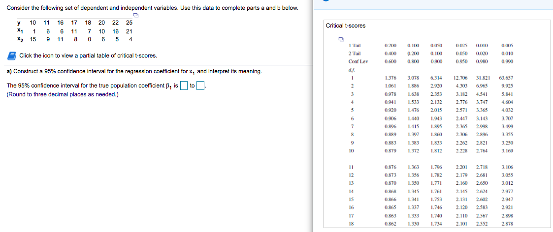Click the t-score 3.182
The height and width of the screenshot is (232, 553).
click(462, 94)
